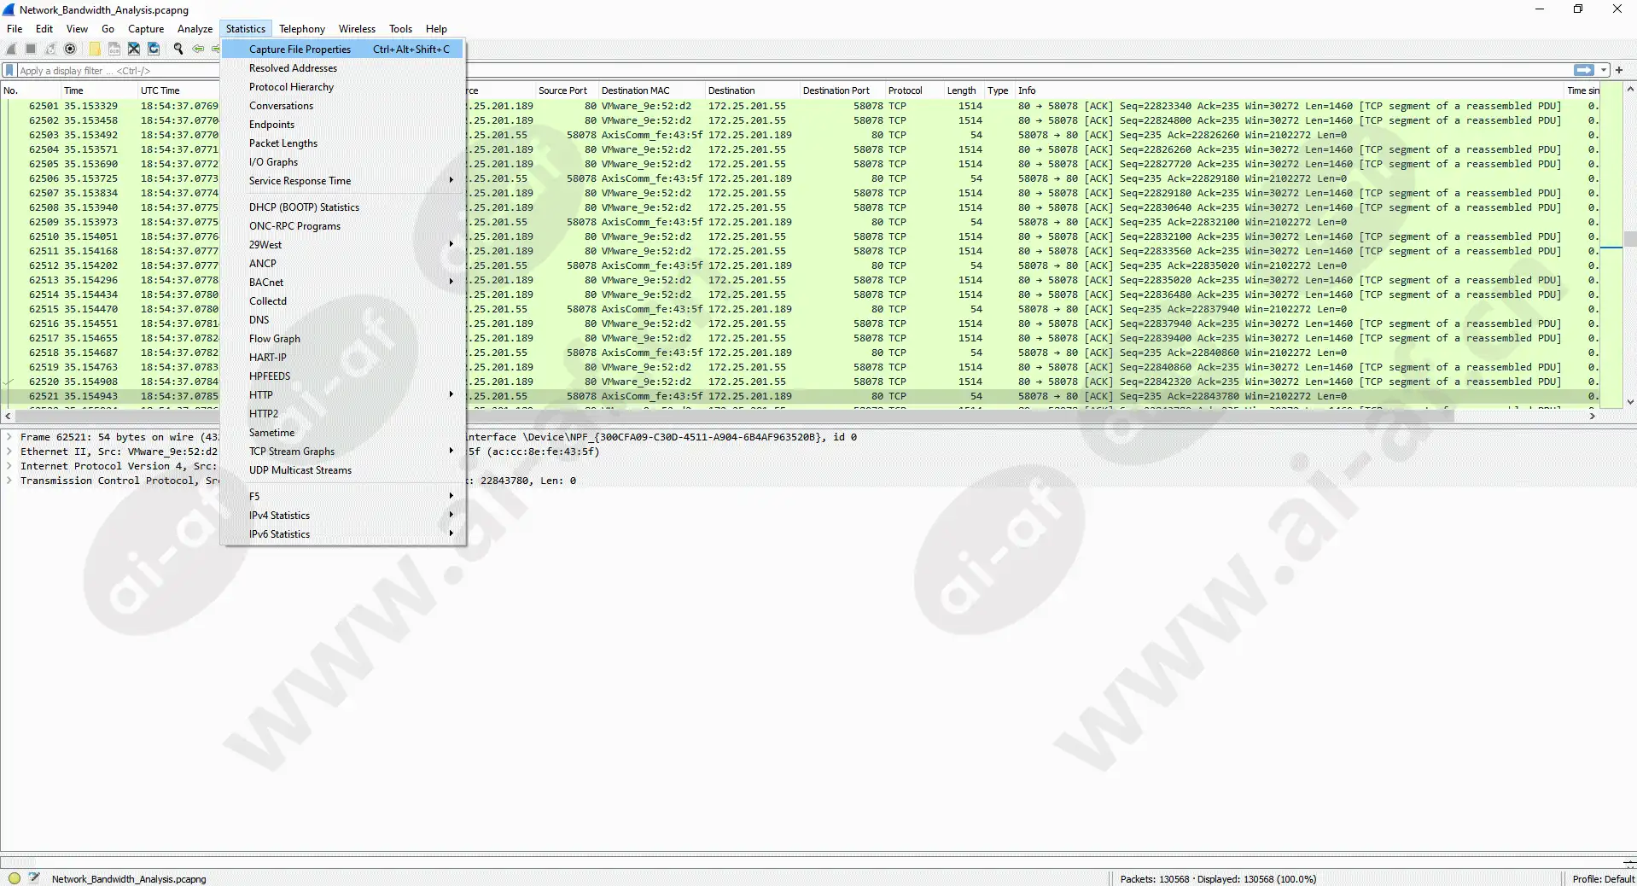Click the find packet magnifier icon
Viewport: 1637px width, 886px height.
coord(178,49)
